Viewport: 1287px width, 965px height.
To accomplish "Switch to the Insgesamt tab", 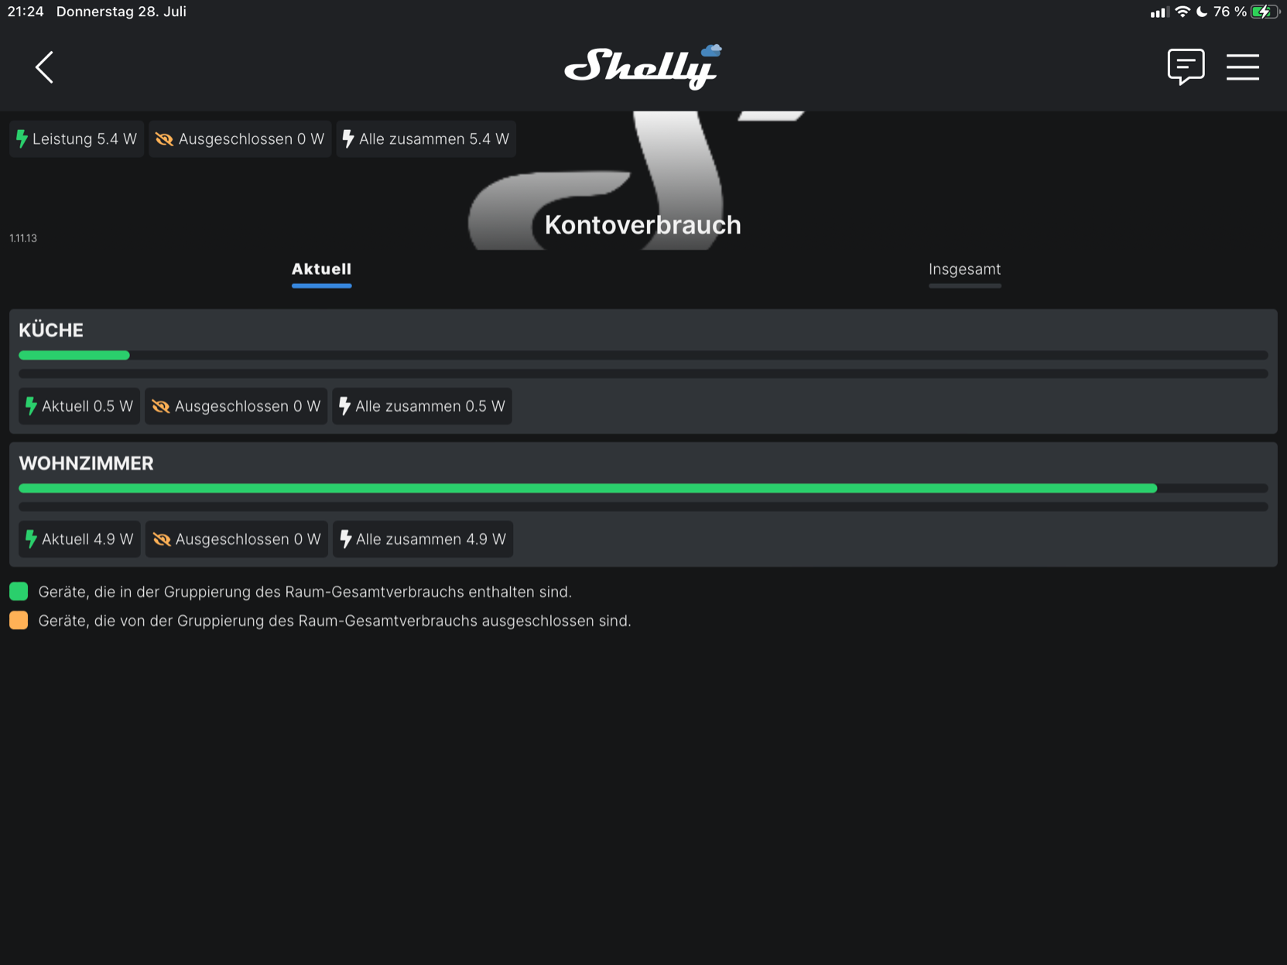I will (x=964, y=269).
